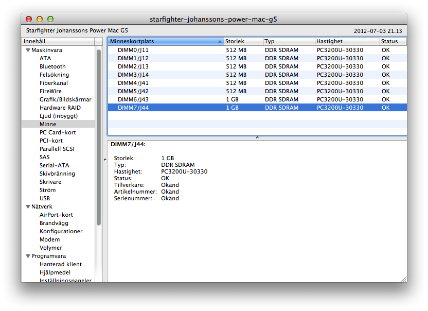Open Felsökning in the sidebar
428x311 pixels.
[x=54, y=75]
